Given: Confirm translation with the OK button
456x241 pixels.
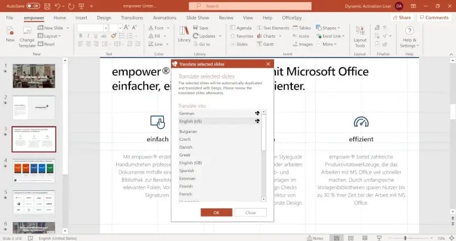Looking at the screenshot, I should (x=216, y=213).
